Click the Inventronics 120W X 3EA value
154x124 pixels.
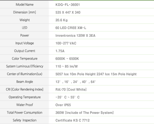[75, 35]
